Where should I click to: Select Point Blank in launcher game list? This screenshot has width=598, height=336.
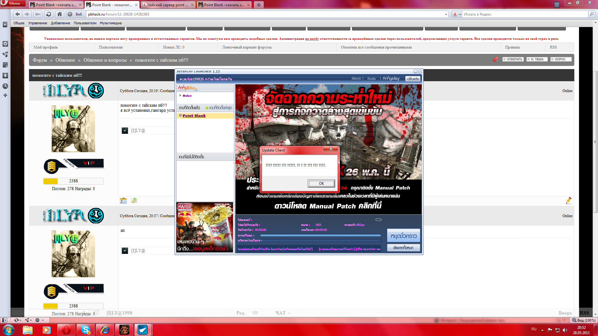point(194,116)
